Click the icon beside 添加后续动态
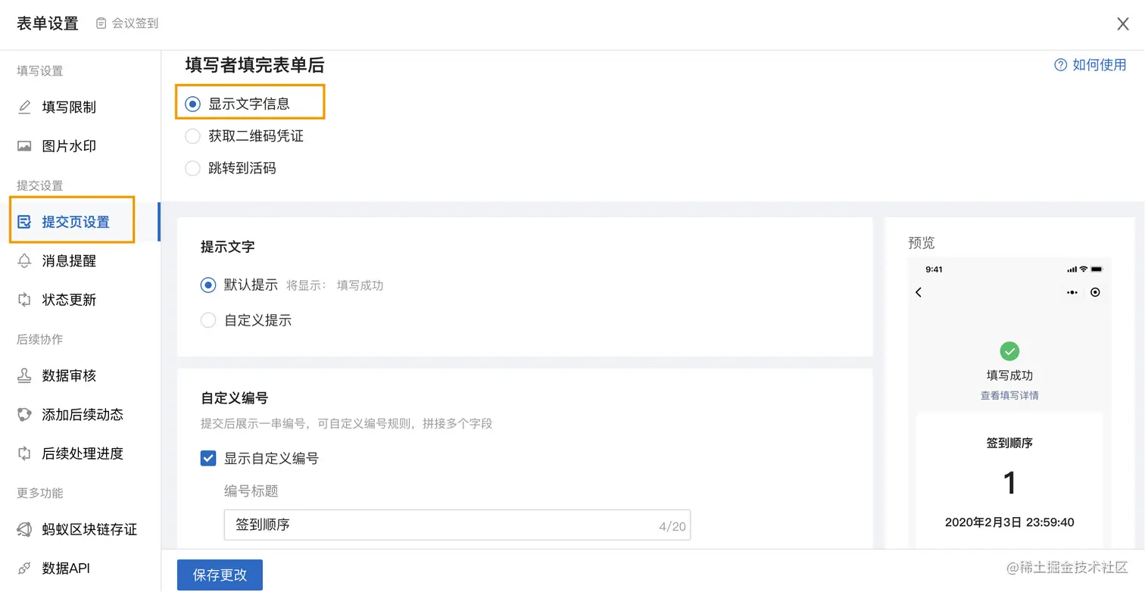 tap(25, 414)
